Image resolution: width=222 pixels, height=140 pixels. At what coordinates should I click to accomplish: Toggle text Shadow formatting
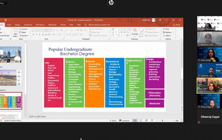[x=43, y=35]
